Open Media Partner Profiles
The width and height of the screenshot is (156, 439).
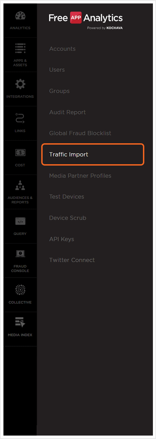tap(80, 176)
